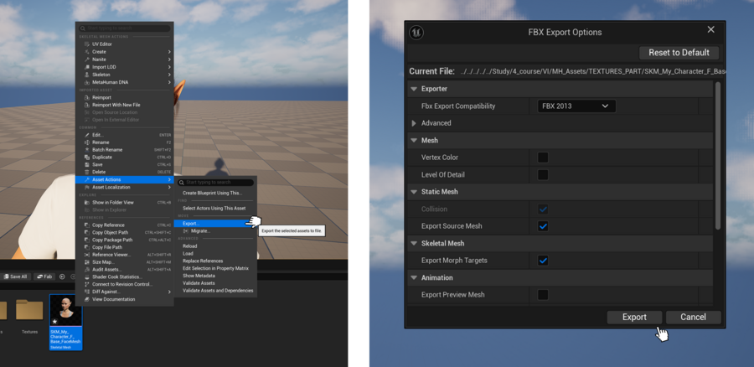
Task: Close the FBX Export Options dialog
Action: point(710,30)
